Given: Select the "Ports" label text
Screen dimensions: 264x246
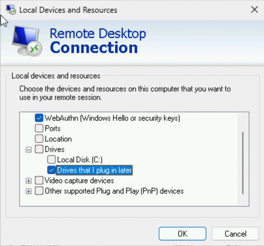Looking at the screenshot, I should (x=52, y=129).
